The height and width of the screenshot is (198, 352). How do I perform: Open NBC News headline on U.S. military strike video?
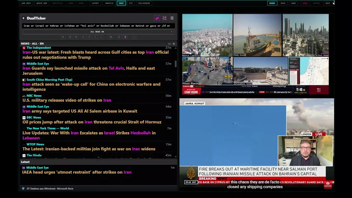click(x=67, y=100)
